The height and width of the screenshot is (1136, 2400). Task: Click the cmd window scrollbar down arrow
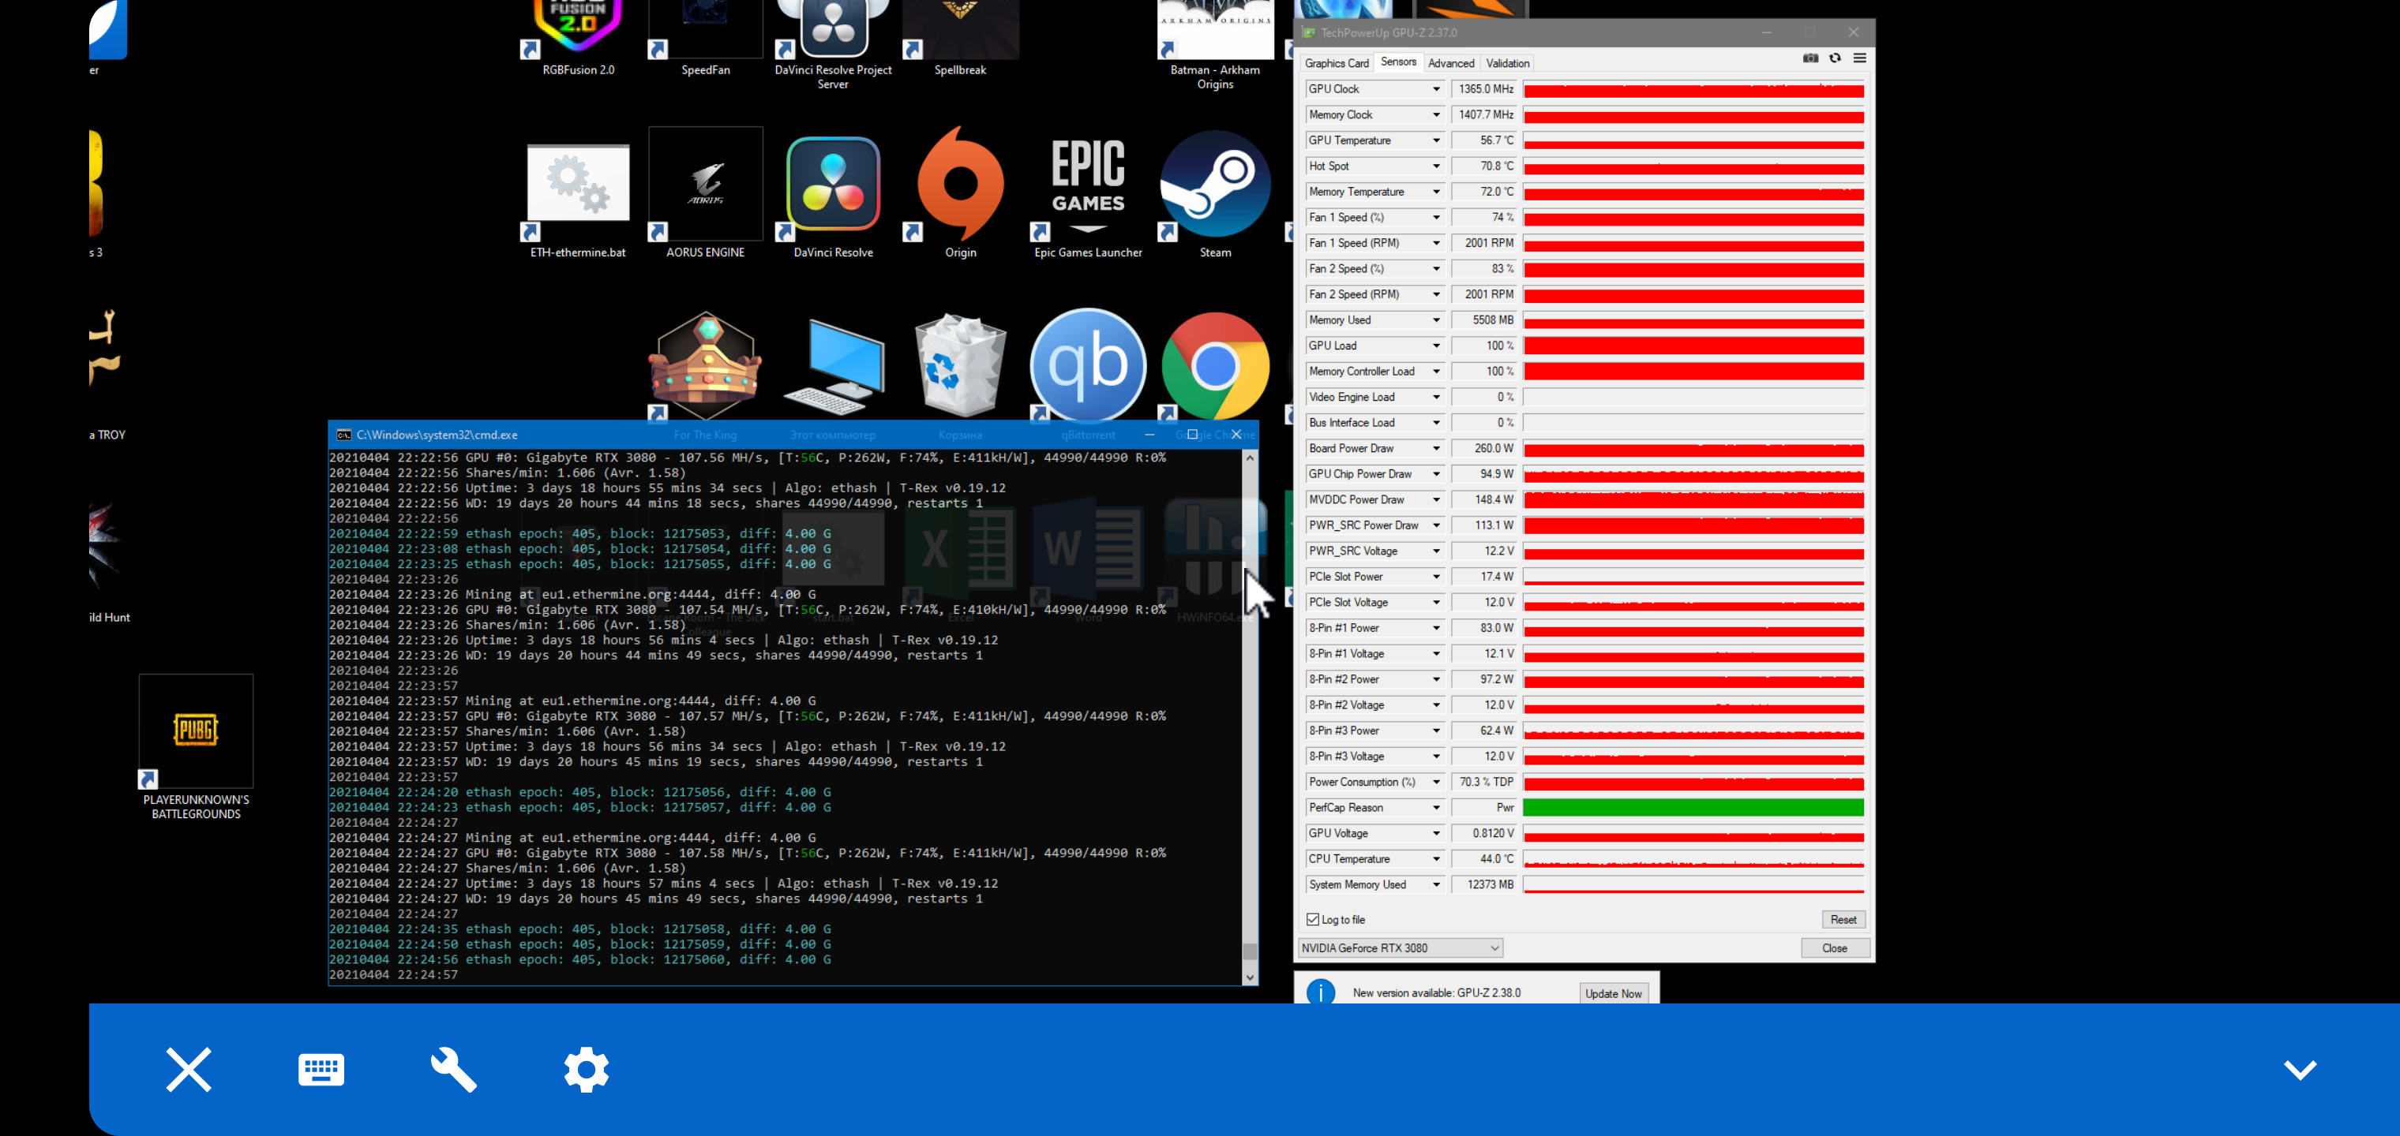(1250, 977)
